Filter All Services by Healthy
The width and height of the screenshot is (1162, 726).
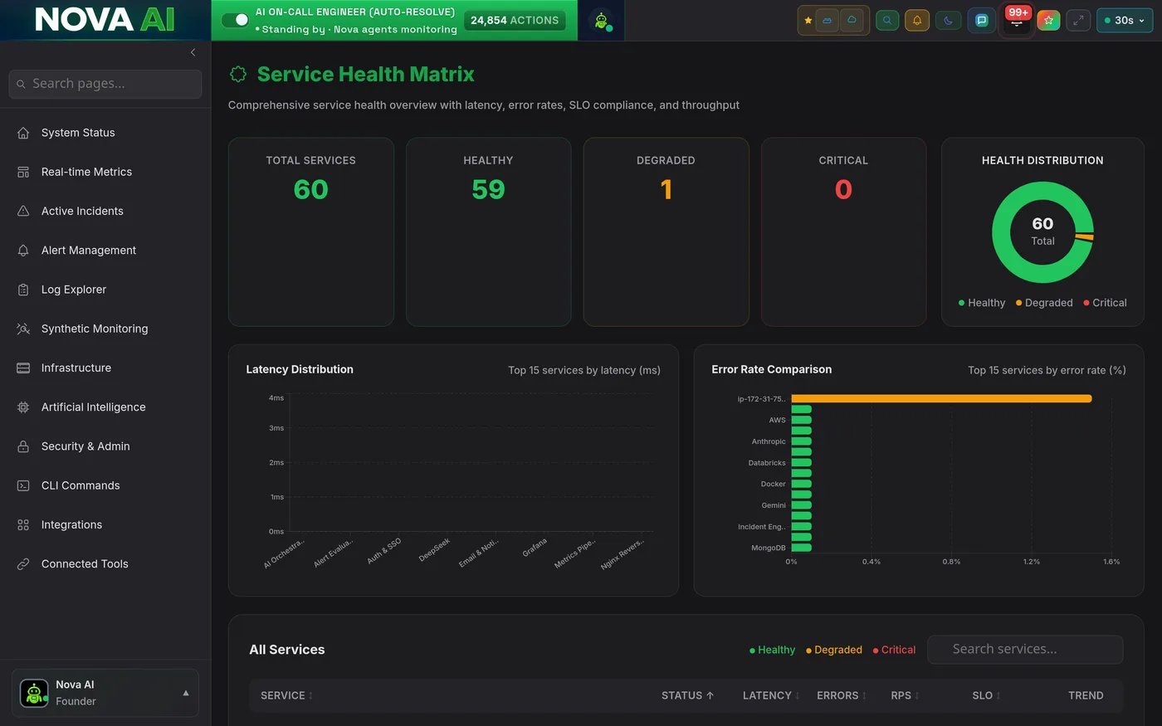pyautogui.click(x=772, y=650)
